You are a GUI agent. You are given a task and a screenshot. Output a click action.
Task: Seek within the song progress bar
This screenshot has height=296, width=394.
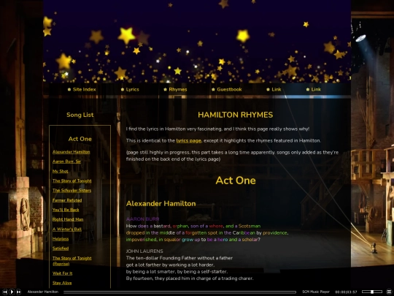pos(180,292)
